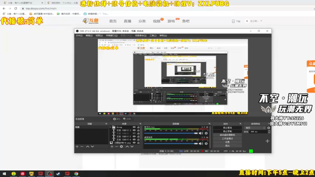Remove the selected source with the minus icon
Viewport: 315px width, 177px height.
[117, 146]
